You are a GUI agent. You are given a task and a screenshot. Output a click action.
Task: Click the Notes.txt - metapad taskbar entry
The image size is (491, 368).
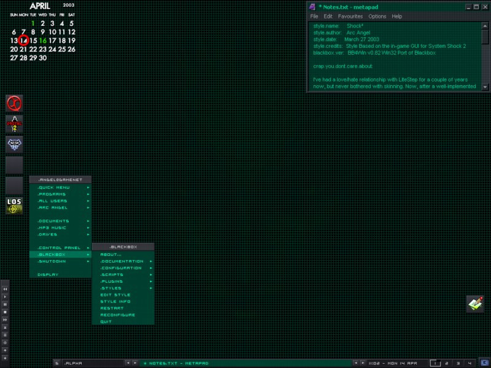click(245, 363)
